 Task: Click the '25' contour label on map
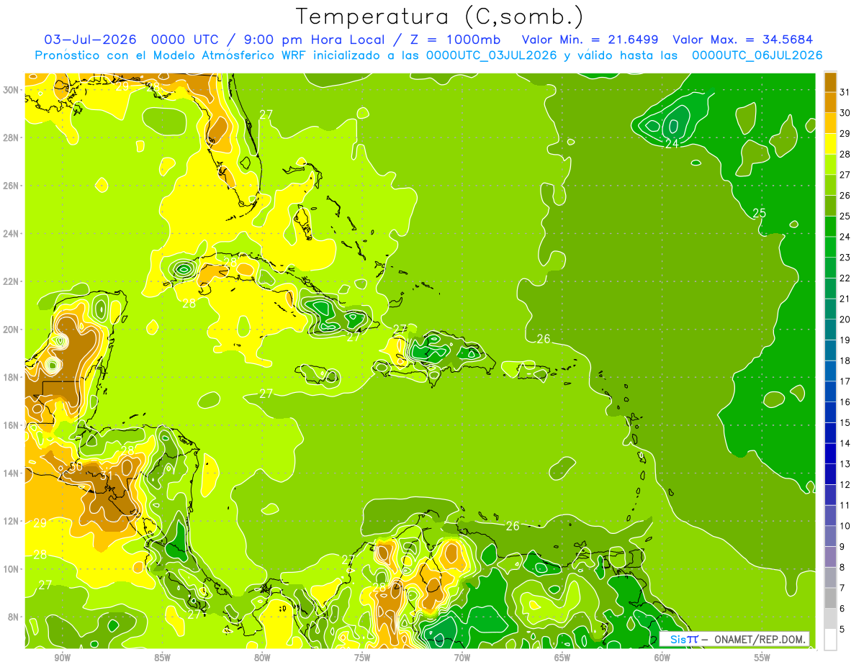(759, 213)
